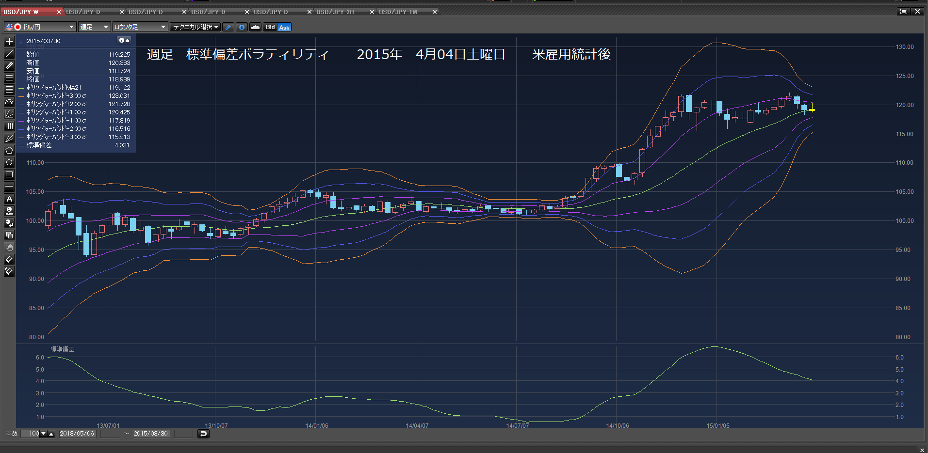
Task: Click the 始値 value 119.225
Action: pos(119,55)
